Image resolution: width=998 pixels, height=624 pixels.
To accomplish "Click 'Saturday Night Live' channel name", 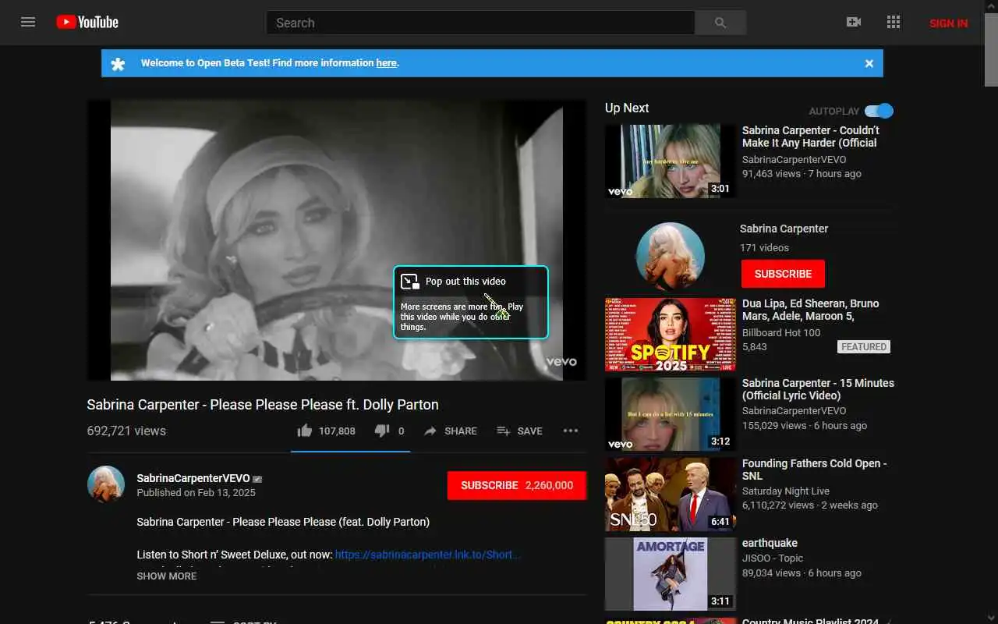I will point(786,491).
